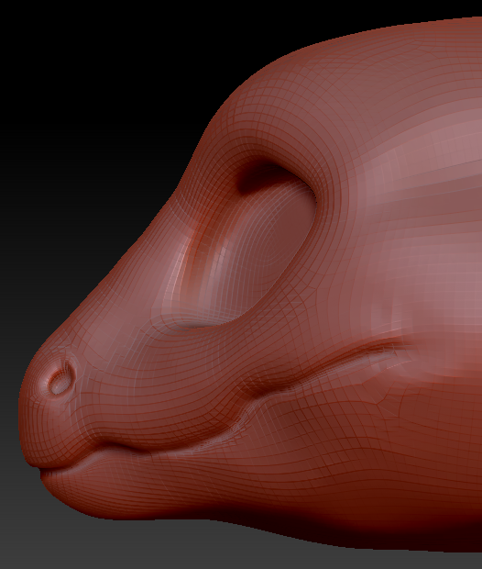482x569 pixels.
Task: Click the nostril on the sculpted snout
Action: tap(60, 382)
